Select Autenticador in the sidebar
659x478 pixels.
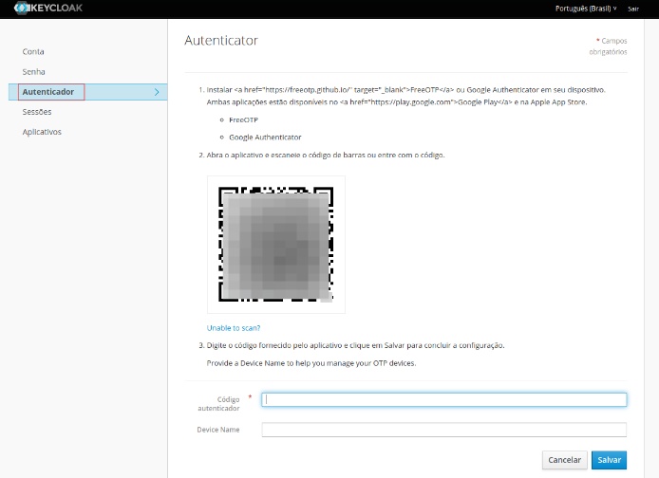(48, 92)
